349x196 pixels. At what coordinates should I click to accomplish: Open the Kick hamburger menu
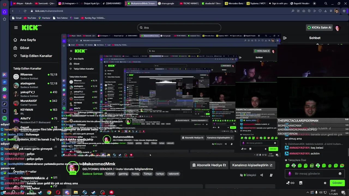pos(16,27)
